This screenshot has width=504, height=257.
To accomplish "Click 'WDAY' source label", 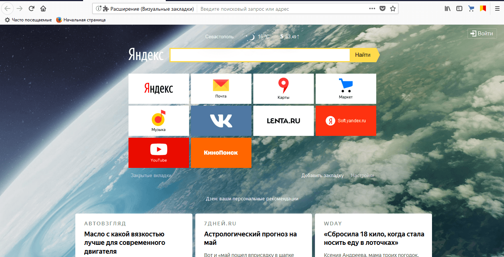I will [x=333, y=223].
